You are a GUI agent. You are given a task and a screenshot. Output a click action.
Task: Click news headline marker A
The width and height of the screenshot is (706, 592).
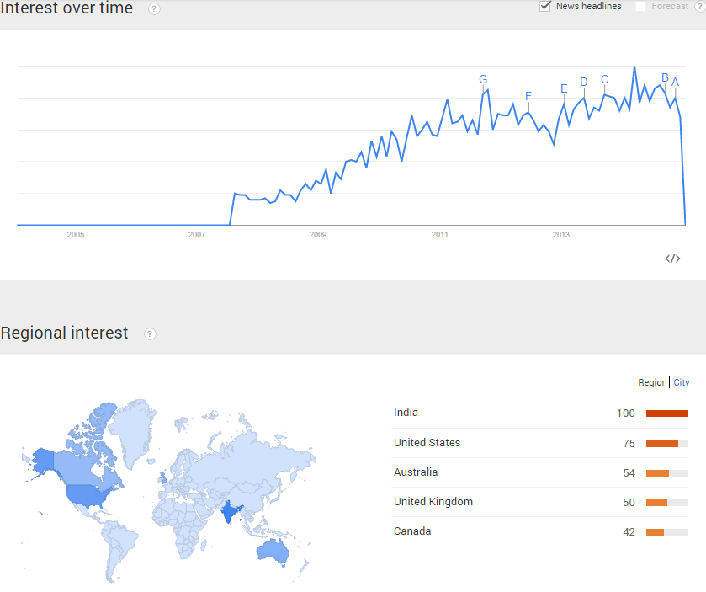pyautogui.click(x=675, y=82)
